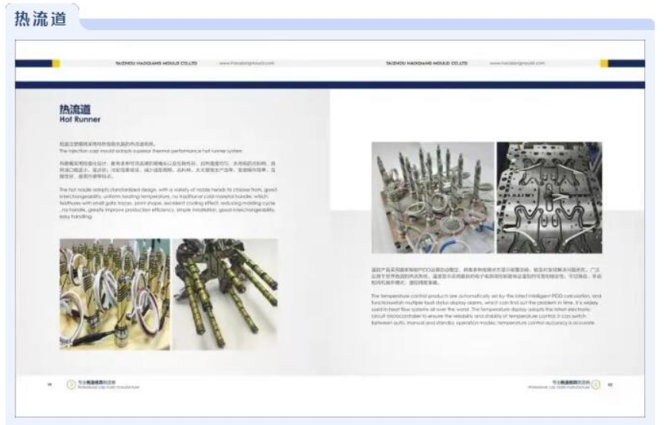Click the round logo icon in left footer
Screen dimensions: 664x425
pyautogui.click(x=71, y=385)
